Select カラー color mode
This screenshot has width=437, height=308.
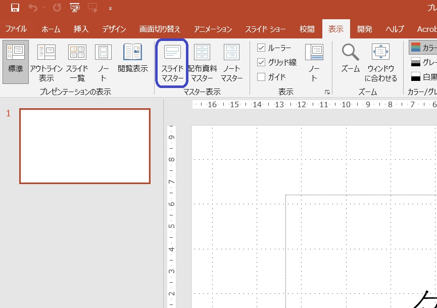coord(423,48)
